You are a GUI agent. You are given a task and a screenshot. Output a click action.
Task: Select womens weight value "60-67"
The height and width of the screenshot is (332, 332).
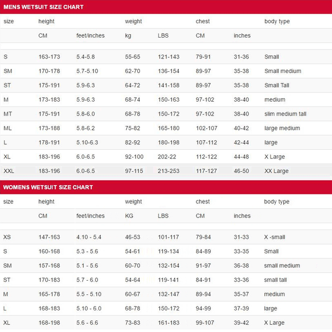coord(132,294)
